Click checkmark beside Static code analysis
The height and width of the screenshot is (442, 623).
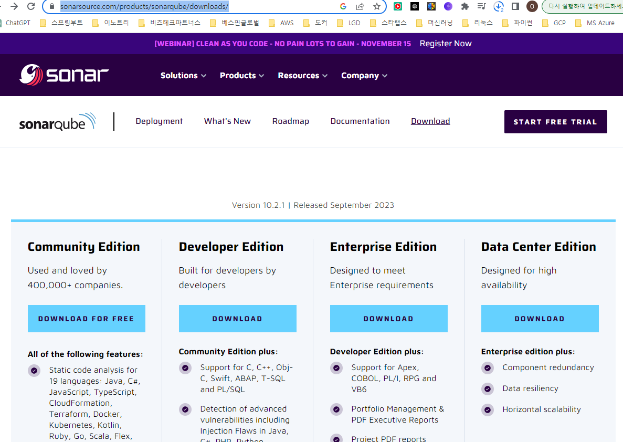[x=34, y=371]
